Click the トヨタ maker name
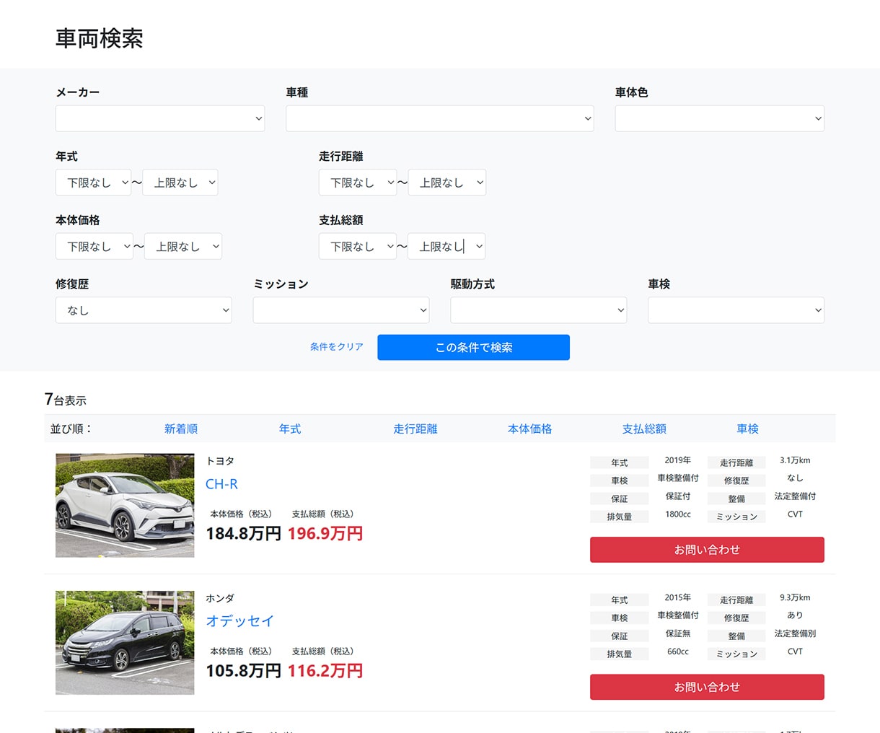This screenshot has height=733, width=880. [x=220, y=461]
